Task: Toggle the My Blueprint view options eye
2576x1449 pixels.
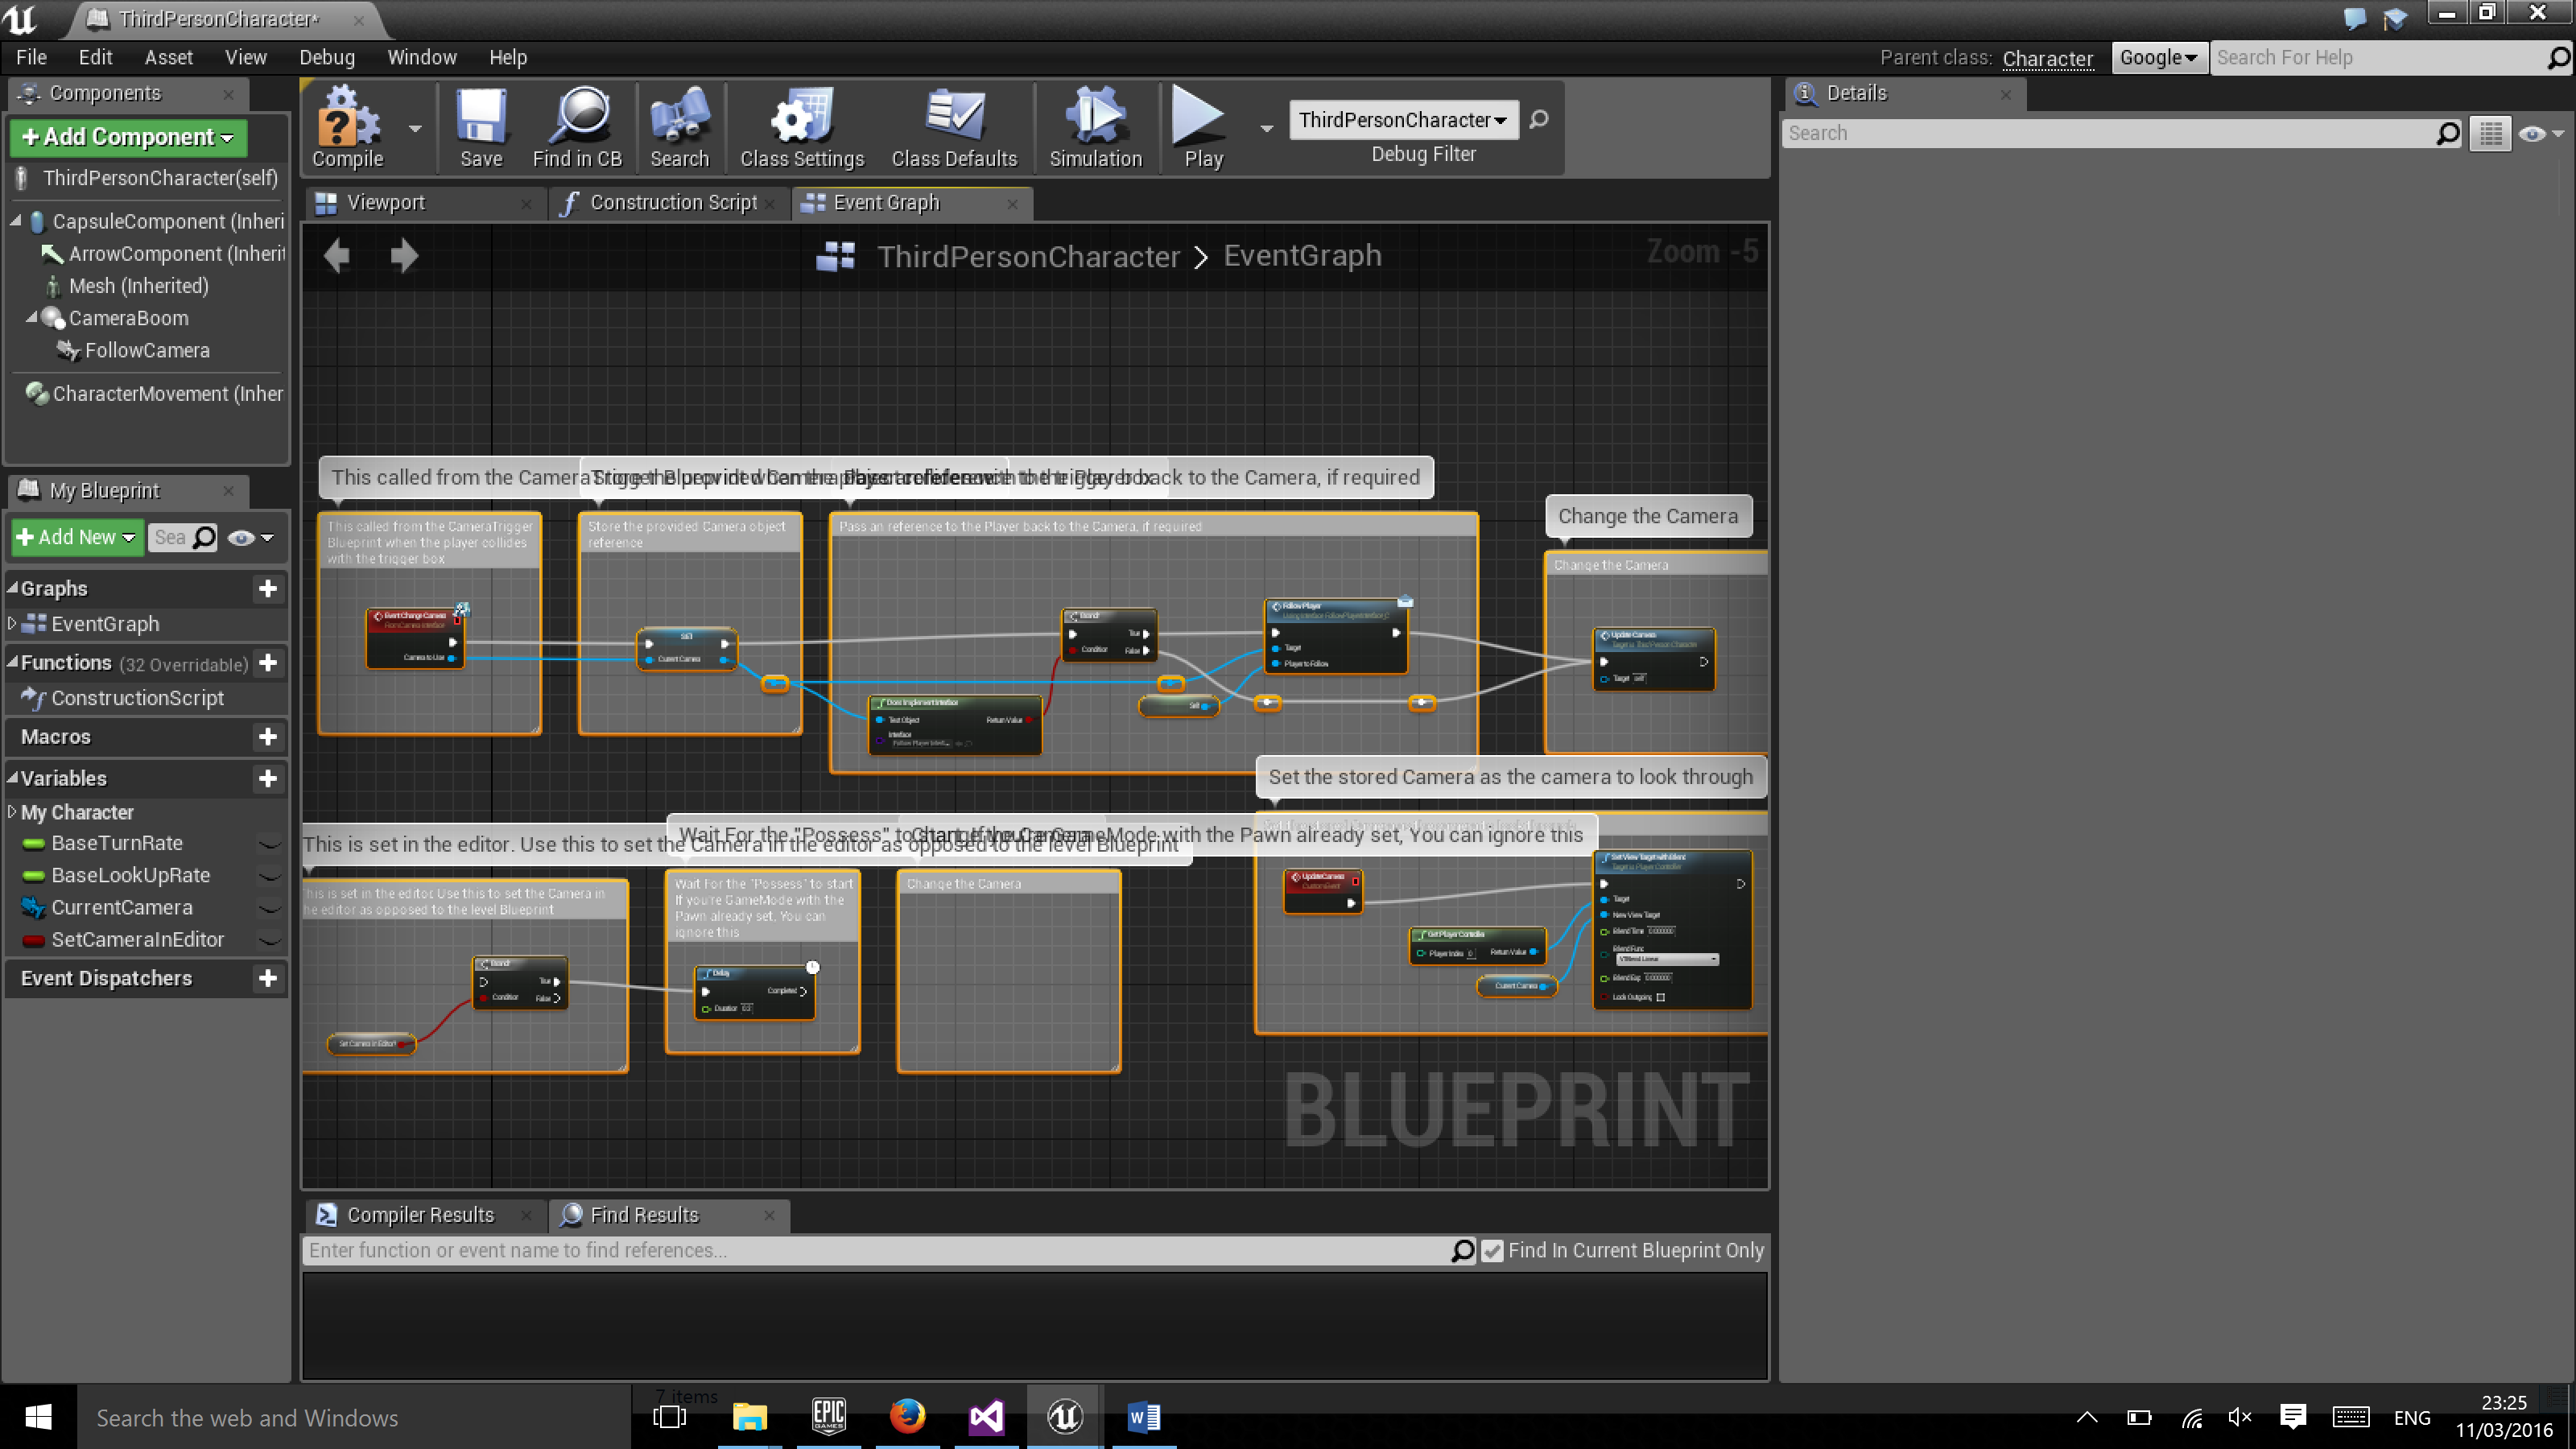Action: pos(249,538)
